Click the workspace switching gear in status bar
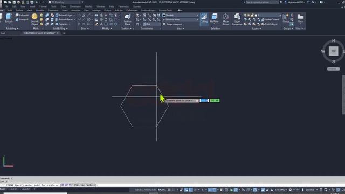The width and height of the screenshot is (345, 194). 290,190
